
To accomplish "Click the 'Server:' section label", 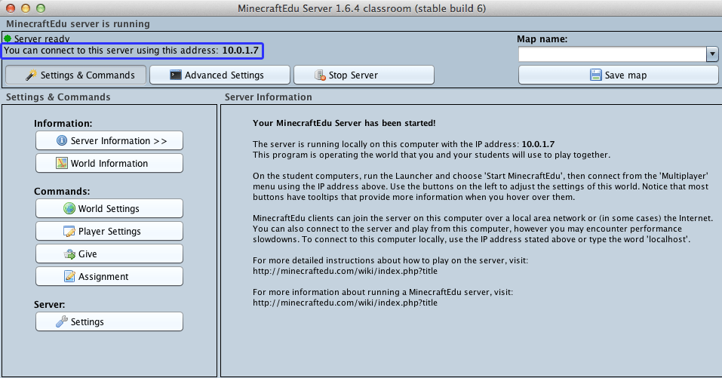I will tap(49, 304).
